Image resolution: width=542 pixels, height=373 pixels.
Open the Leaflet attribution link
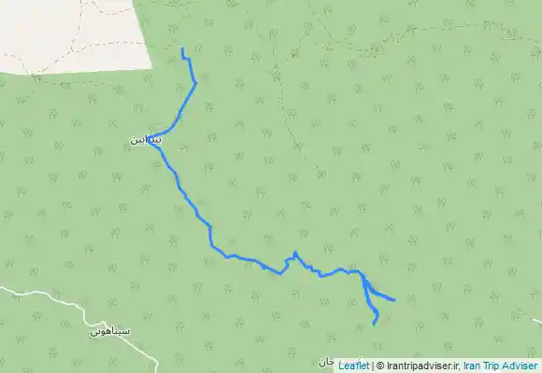click(353, 366)
